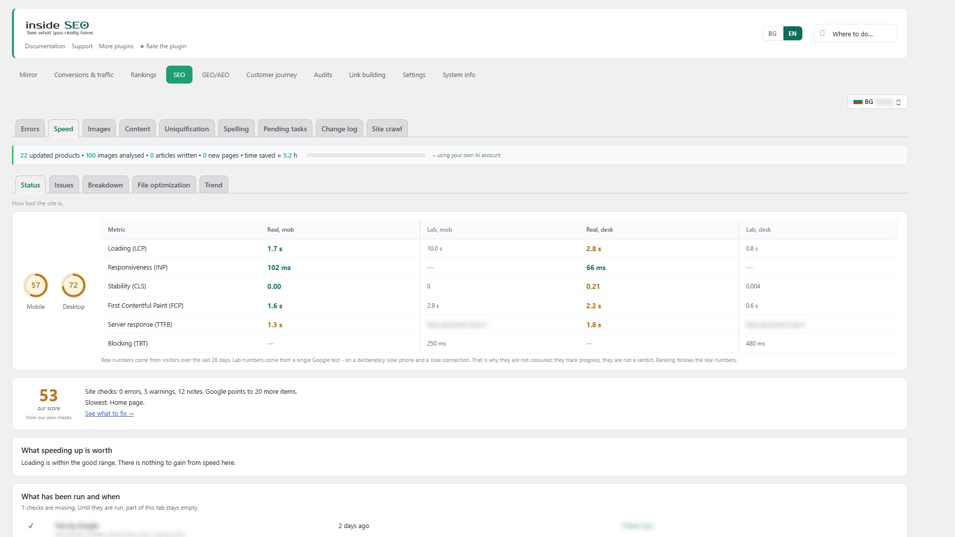Open the Customer journey section
This screenshot has width=955, height=537.
pyautogui.click(x=272, y=75)
